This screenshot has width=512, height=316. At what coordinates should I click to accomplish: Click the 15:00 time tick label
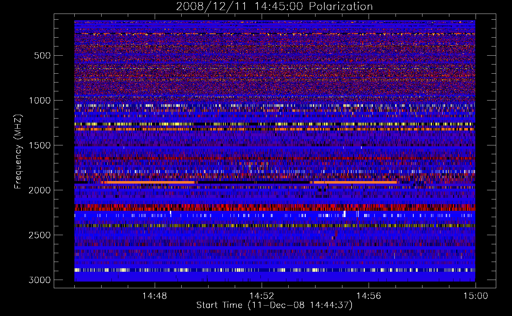[x=476, y=296]
